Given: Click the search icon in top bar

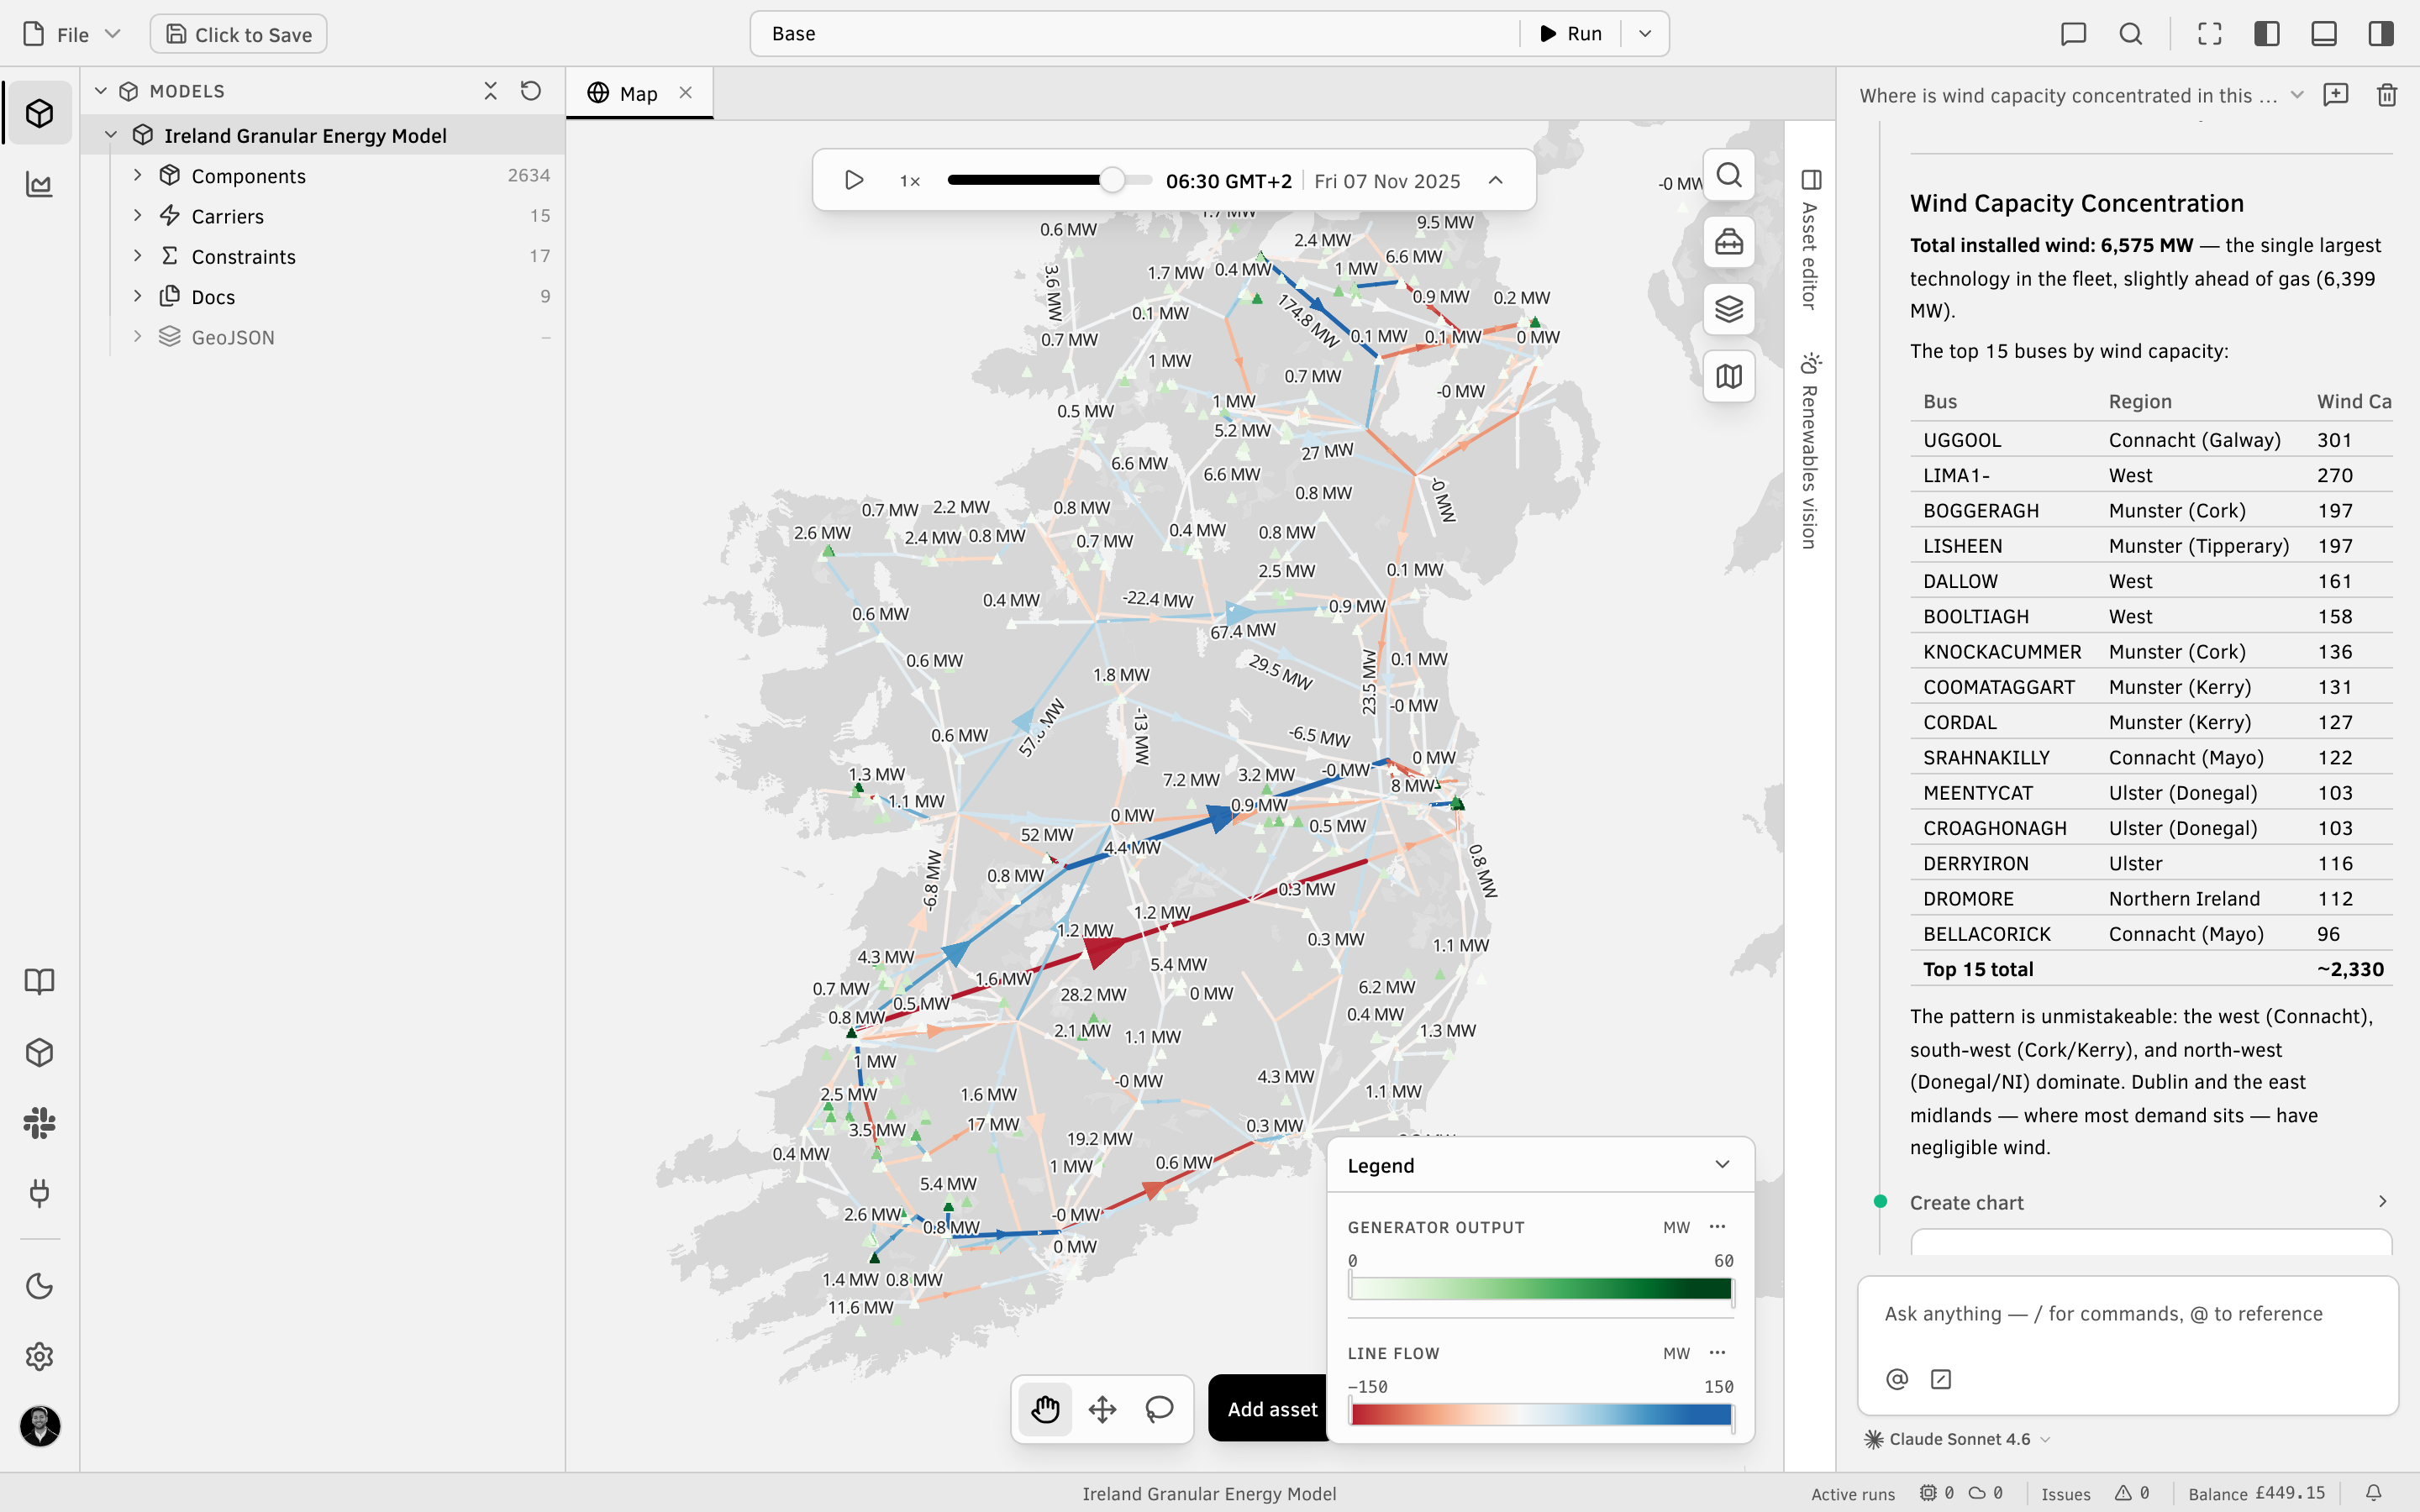Looking at the screenshot, I should 2131,34.
